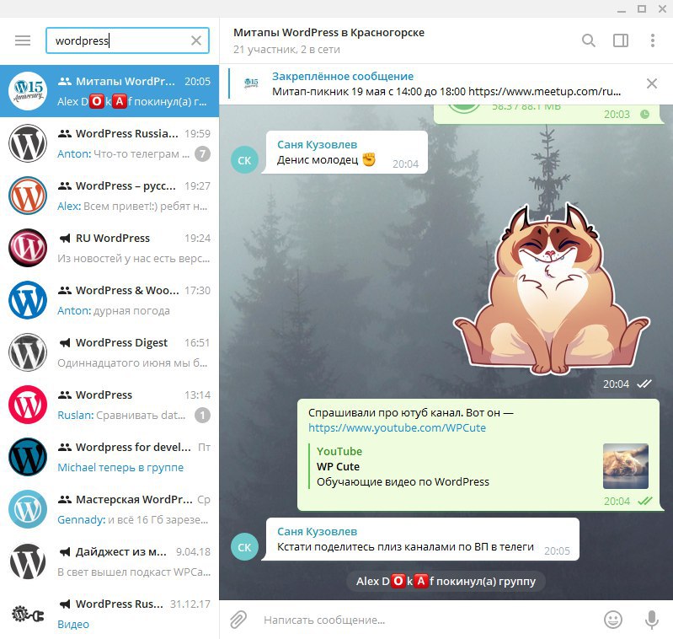Click the Alex DOkAf покинул(а) группу notice

tap(446, 582)
